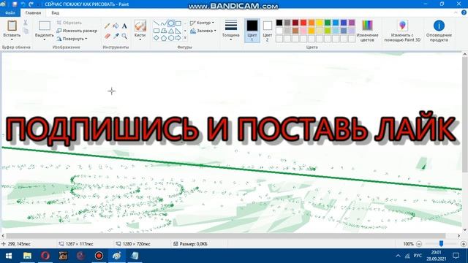Open Opera browser from taskbar
This screenshot has height=263, width=468.
coord(45,256)
